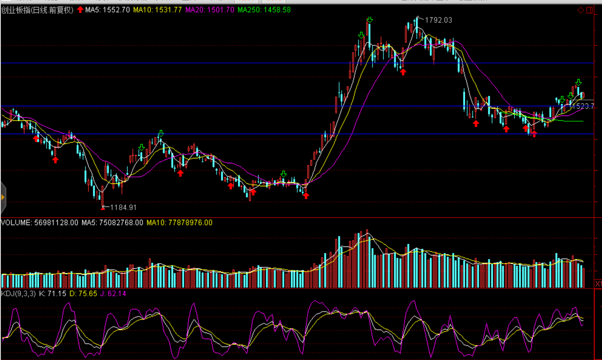Click the green sell arrow above the 1792.03 peak region's left high
602x360 pixels.
(369, 20)
